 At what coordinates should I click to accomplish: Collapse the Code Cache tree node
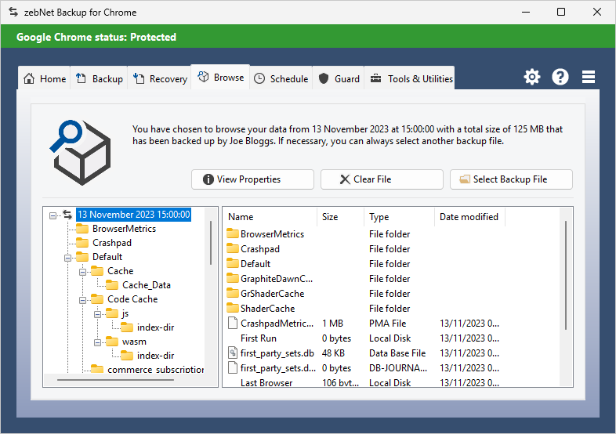[x=83, y=299]
